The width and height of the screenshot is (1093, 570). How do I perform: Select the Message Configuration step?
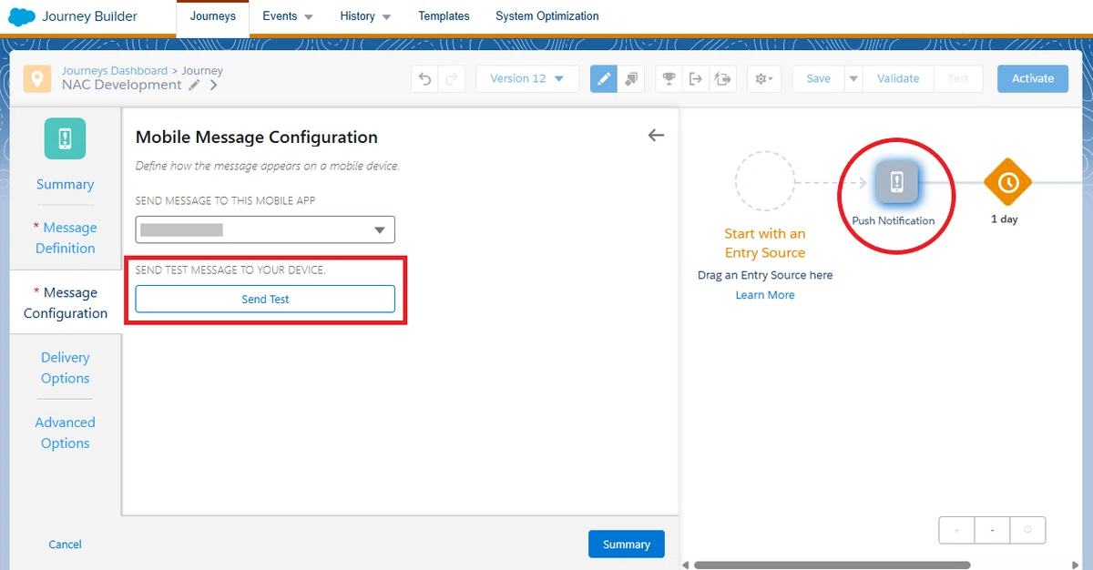click(65, 302)
